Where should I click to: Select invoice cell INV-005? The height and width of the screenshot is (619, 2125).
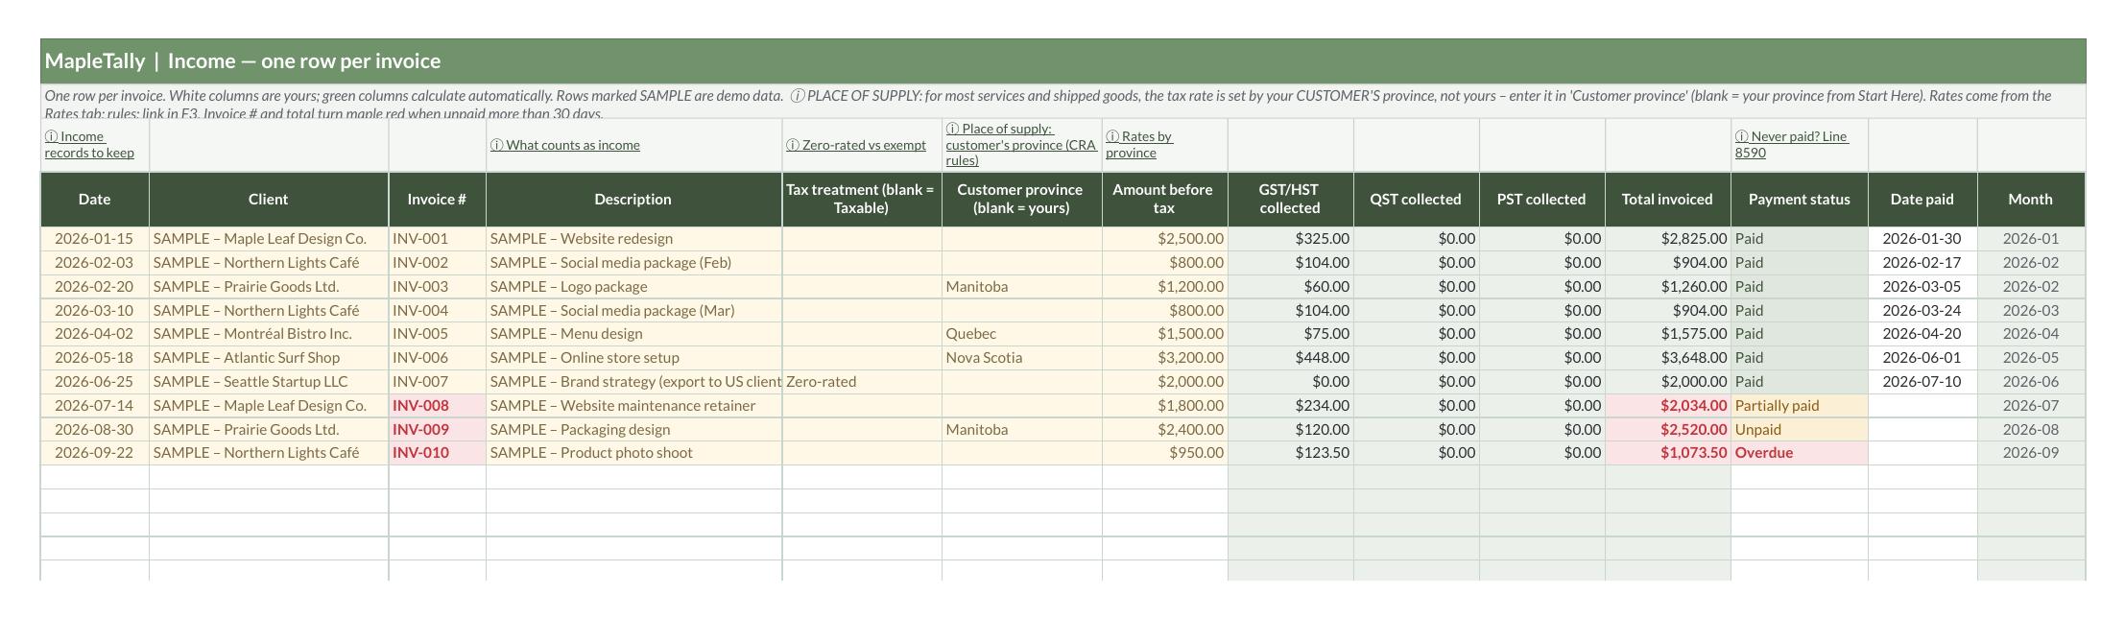point(437,334)
